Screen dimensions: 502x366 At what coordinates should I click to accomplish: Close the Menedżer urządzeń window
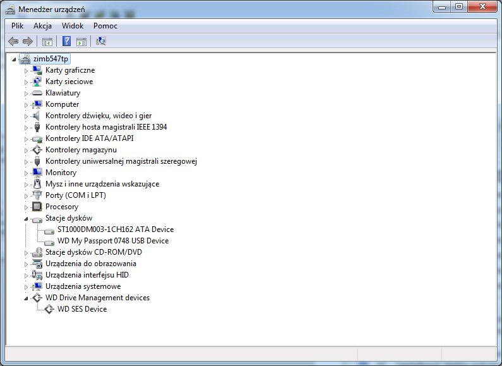point(482,6)
